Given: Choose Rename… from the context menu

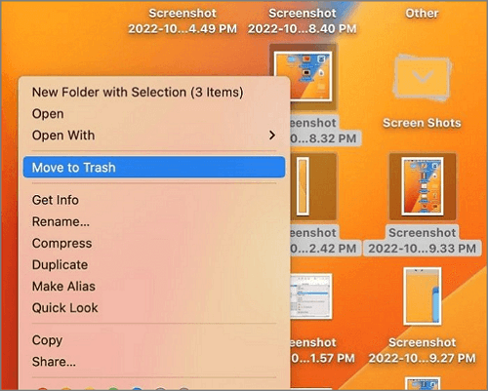Looking at the screenshot, I should coord(154,221).
